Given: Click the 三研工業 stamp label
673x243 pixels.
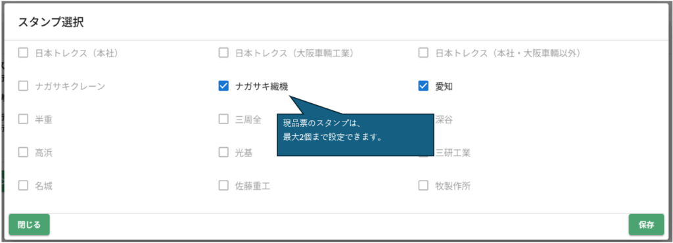Looking at the screenshot, I should click(453, 152).
